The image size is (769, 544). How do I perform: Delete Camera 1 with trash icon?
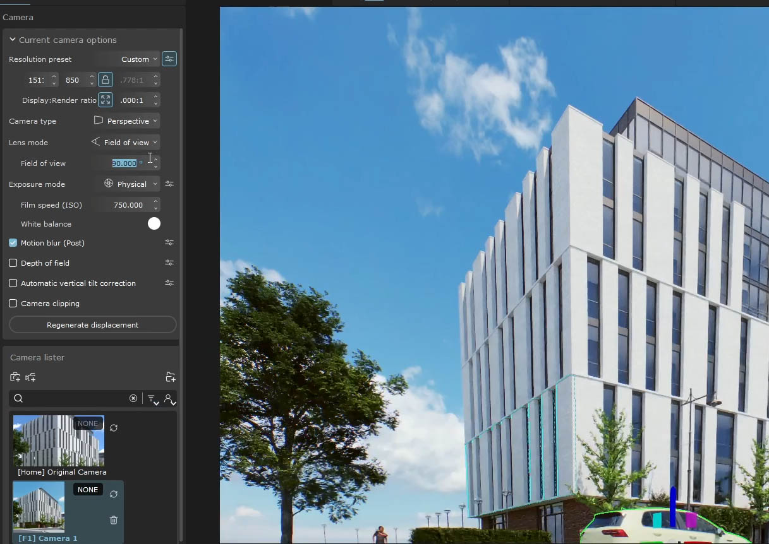pyautogui.click(x=114, y=520)
